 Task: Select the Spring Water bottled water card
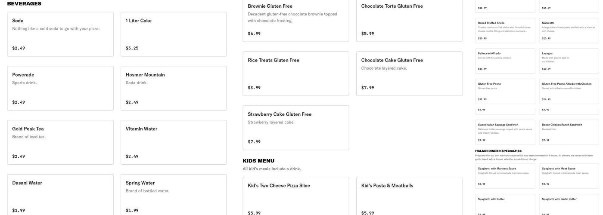tap(174, 195)
